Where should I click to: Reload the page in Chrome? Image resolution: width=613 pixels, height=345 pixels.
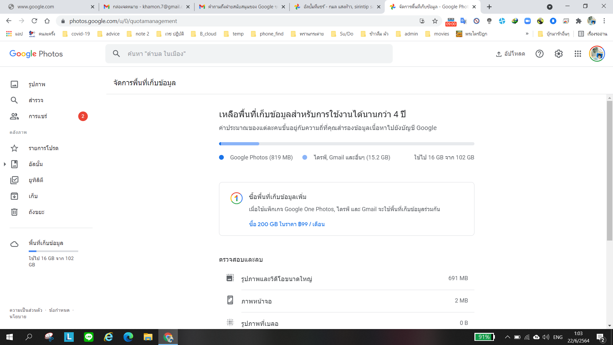(34, 21)
